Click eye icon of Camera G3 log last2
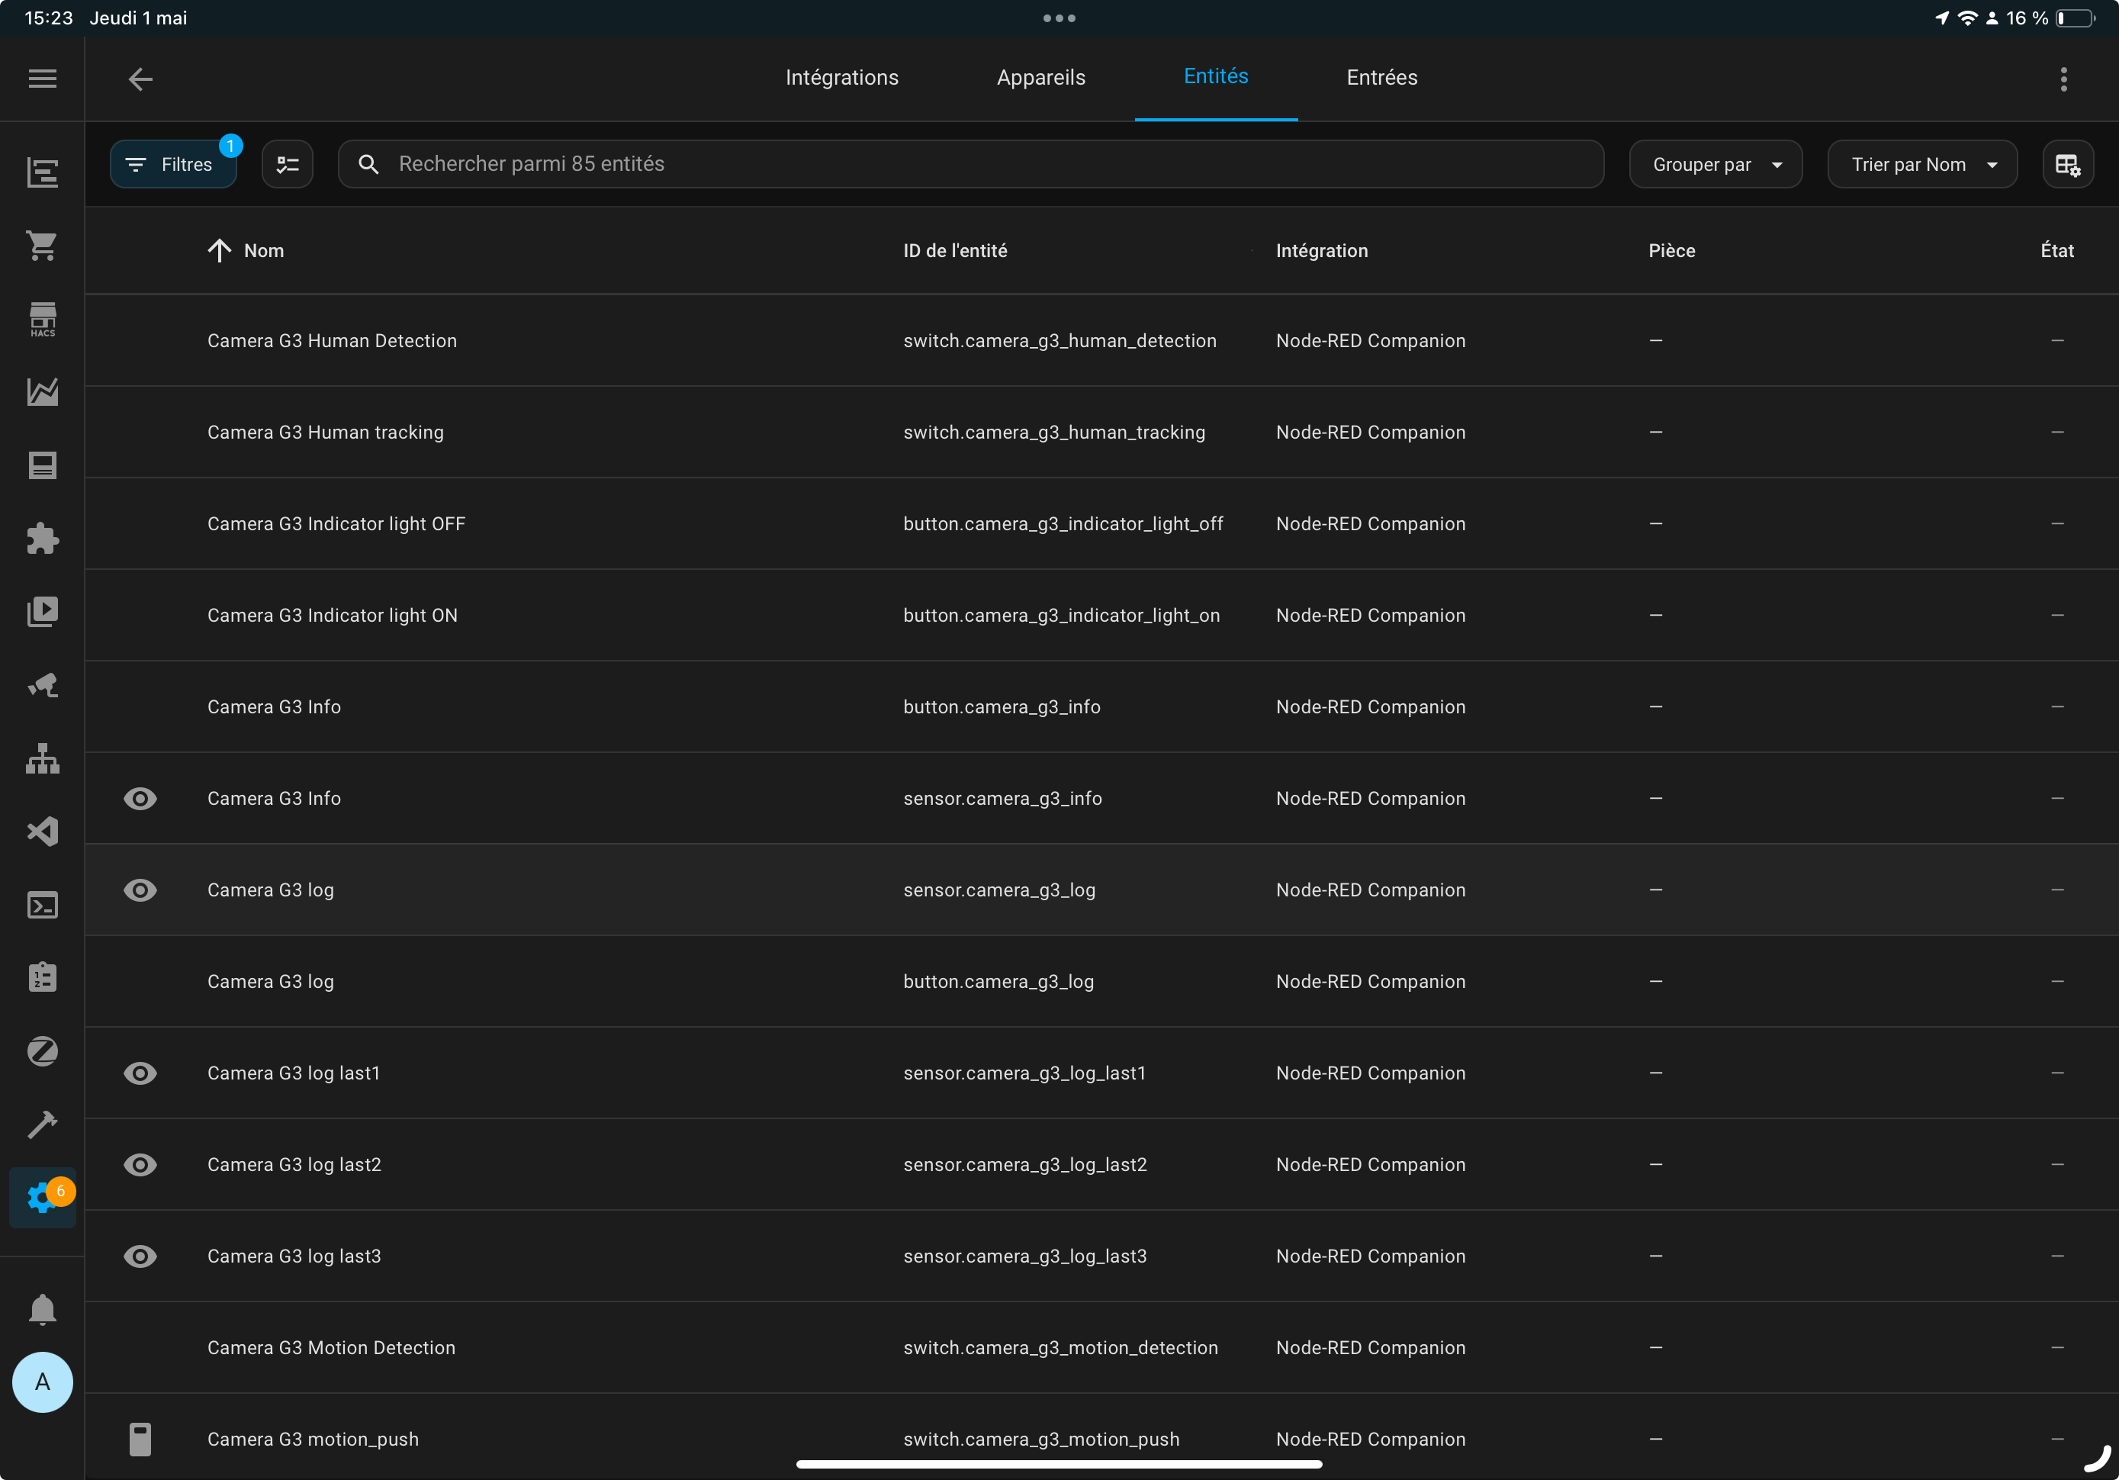 (x=140, y=1164)
